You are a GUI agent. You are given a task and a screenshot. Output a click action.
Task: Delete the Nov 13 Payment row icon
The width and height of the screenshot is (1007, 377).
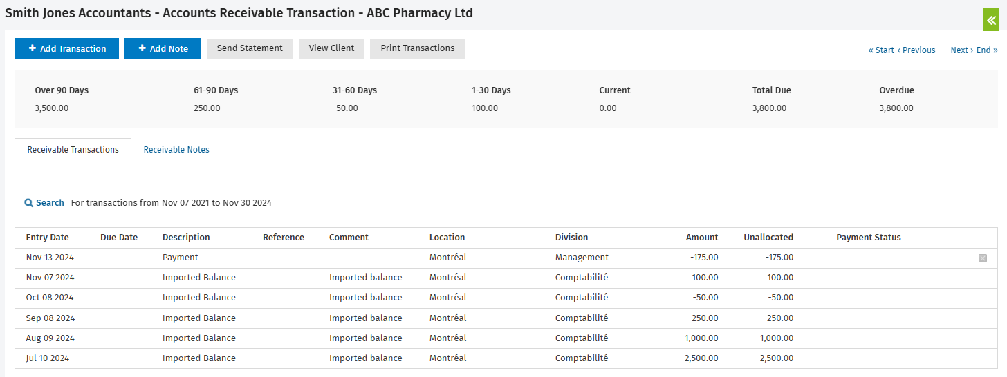point(983,258)
